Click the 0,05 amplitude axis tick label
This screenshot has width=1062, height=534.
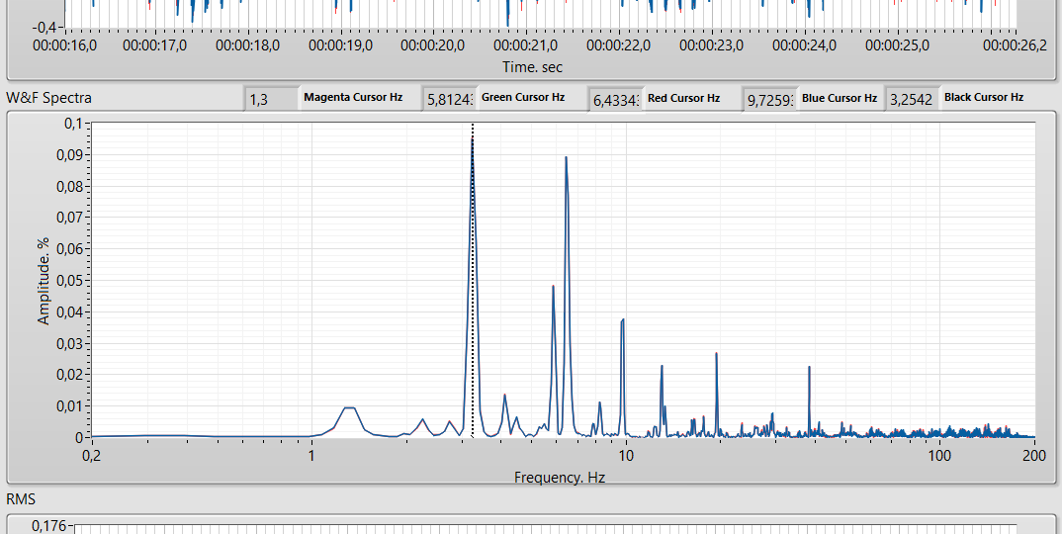point(69,281)
